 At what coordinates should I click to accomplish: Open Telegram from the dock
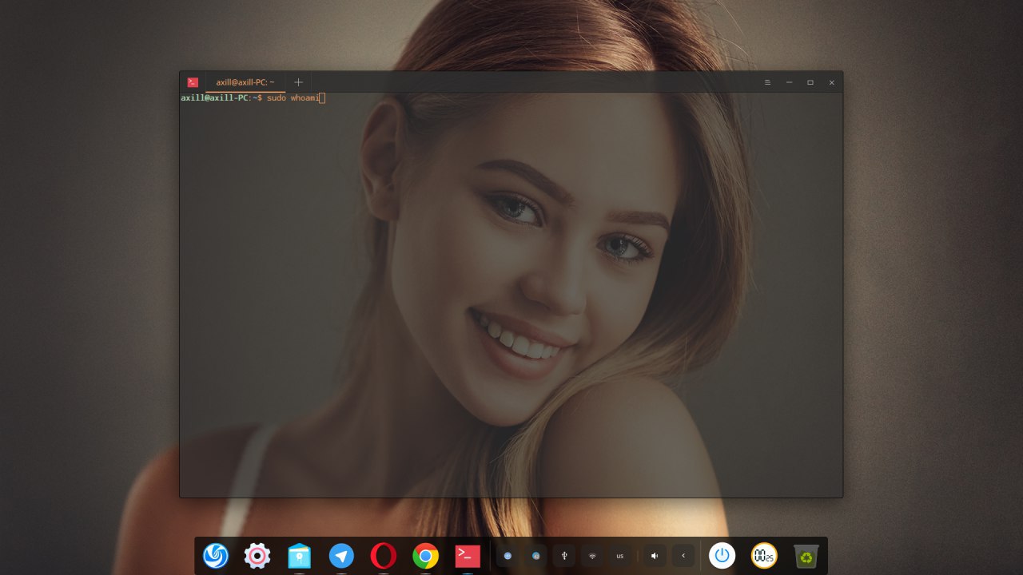[341, 556]
